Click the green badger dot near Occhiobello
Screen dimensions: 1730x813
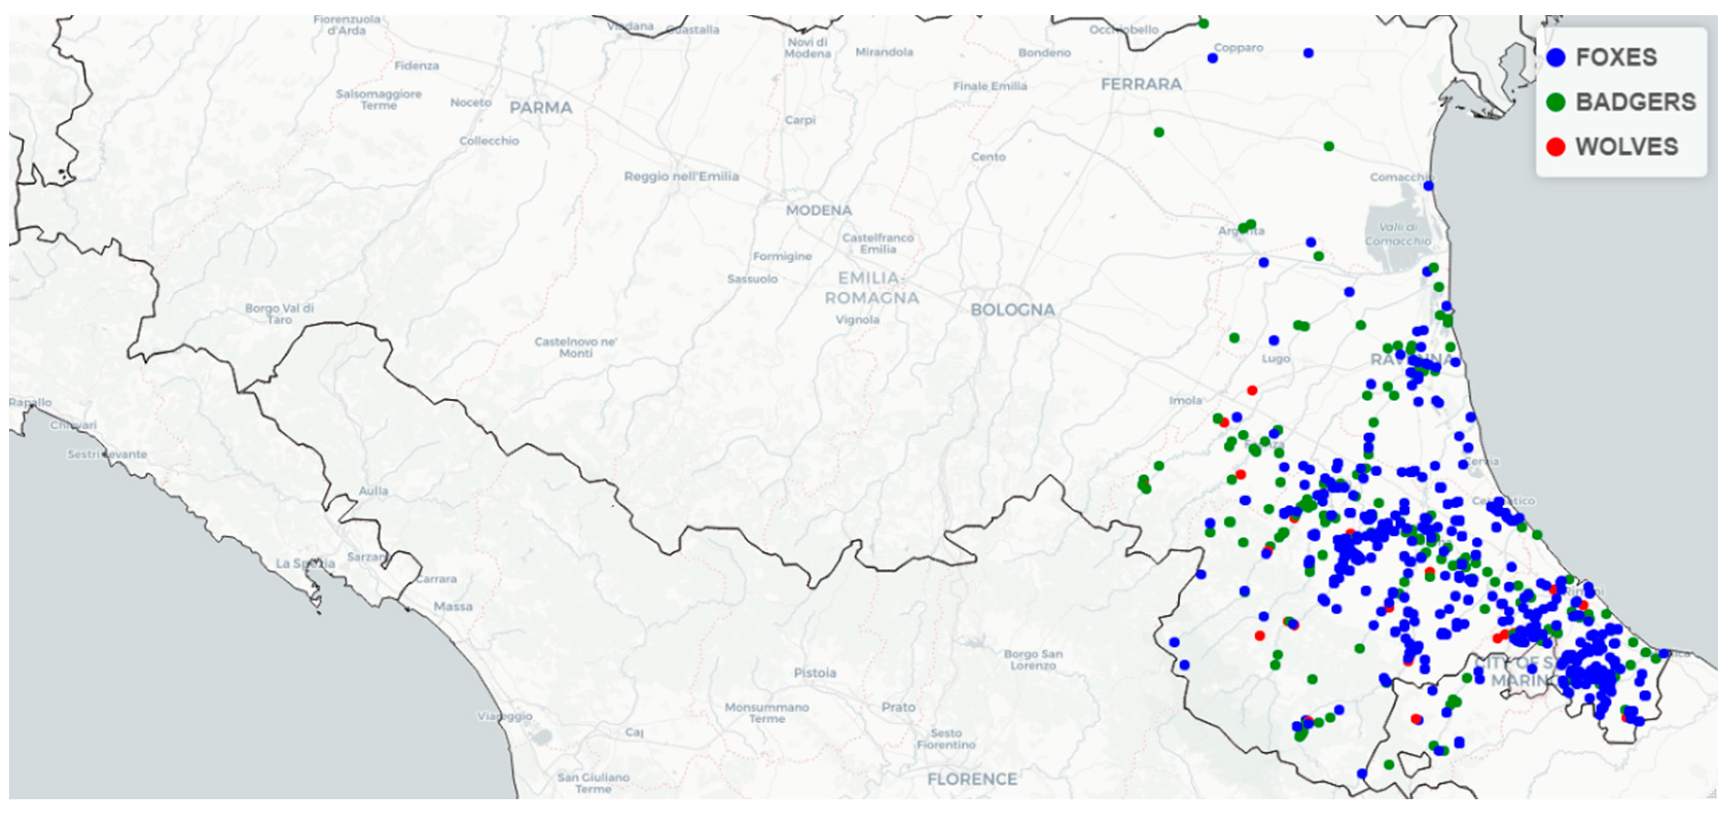1203,24
